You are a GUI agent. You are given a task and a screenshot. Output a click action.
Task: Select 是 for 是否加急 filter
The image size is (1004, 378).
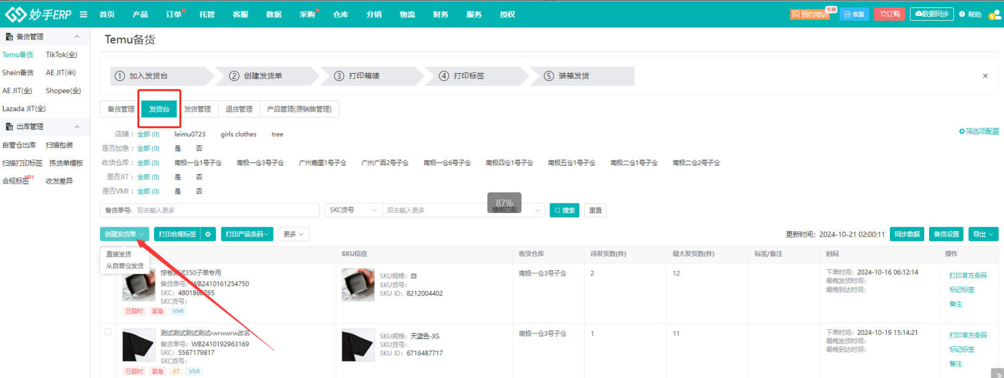pos(178,149)
